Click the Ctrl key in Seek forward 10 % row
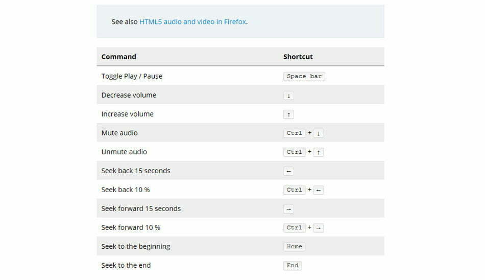This screenshot has height=280, width=485. pos(294,228)
